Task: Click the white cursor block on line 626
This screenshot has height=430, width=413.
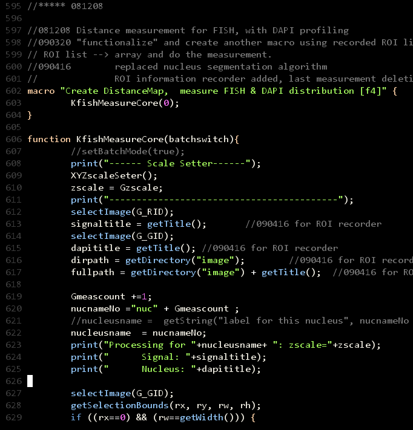Action: [30, 381]
